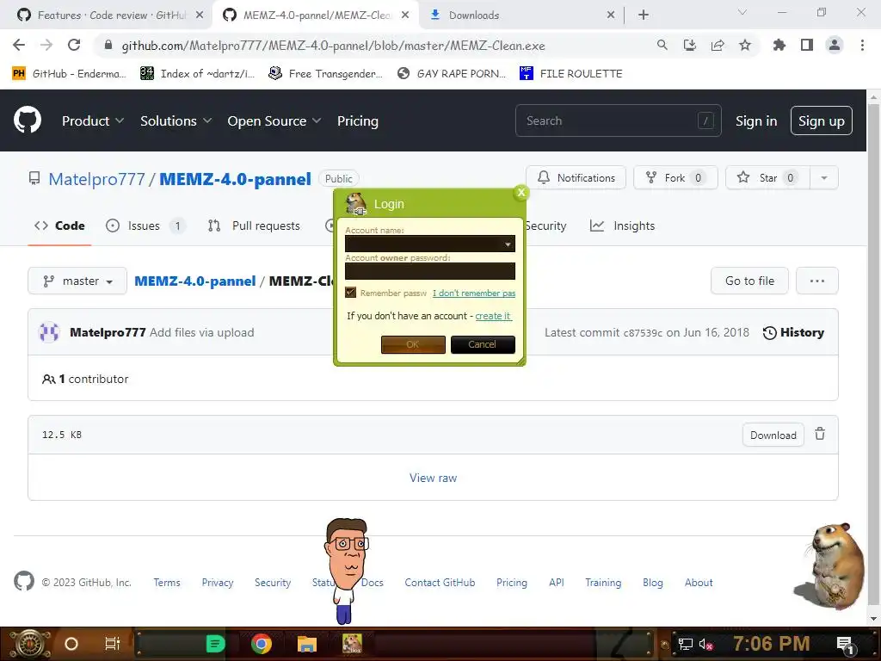
Task: Open the Chrome profile avatar icon
Action: [x=835, y=45]
